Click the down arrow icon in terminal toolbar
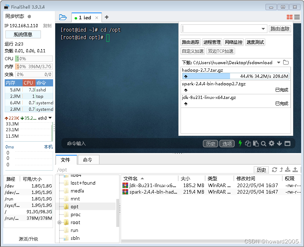This screenshot has height=247, width=304. click(279, 143)
